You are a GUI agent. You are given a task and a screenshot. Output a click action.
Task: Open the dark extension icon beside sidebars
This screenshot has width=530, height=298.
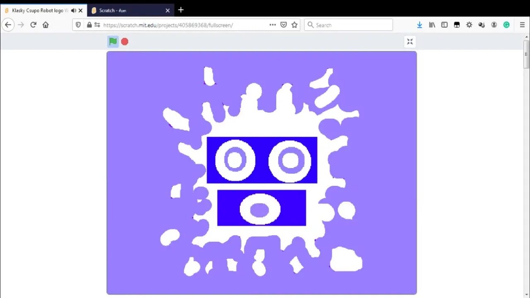tap(457, 25)
